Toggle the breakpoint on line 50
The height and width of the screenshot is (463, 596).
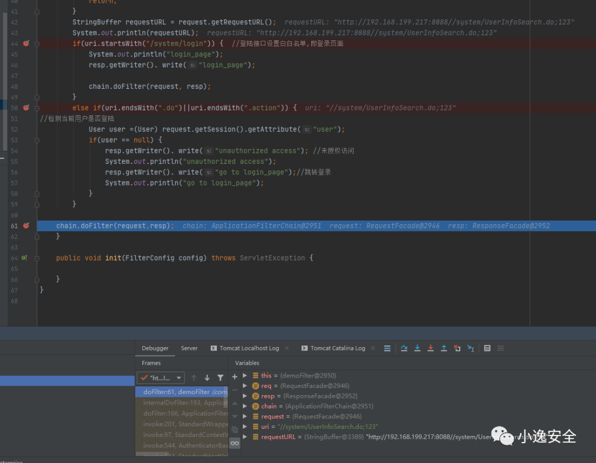tap(26, 108)
